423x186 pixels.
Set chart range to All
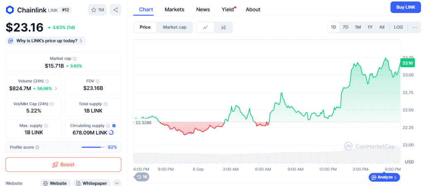[x=382, y=28]
